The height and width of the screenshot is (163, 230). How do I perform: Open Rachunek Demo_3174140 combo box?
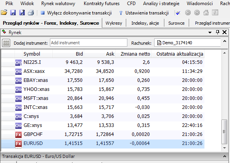click(x=187, y=43)
